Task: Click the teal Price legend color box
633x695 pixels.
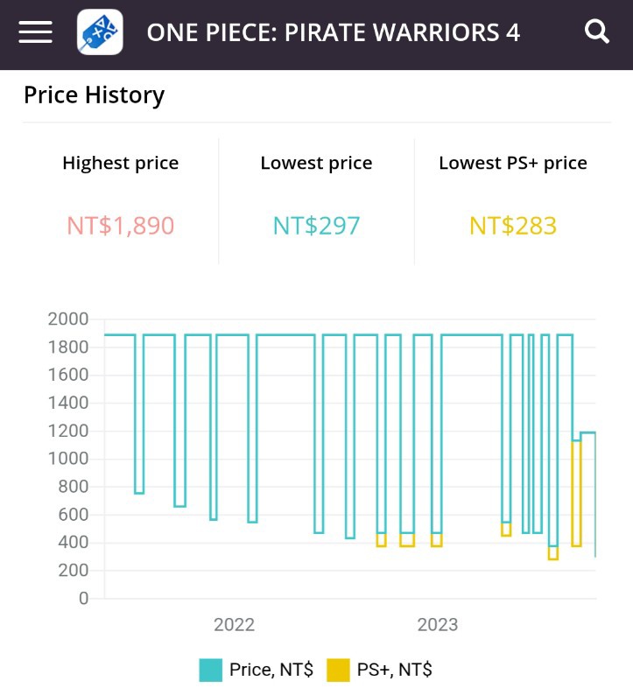Action: pos(211,670)
